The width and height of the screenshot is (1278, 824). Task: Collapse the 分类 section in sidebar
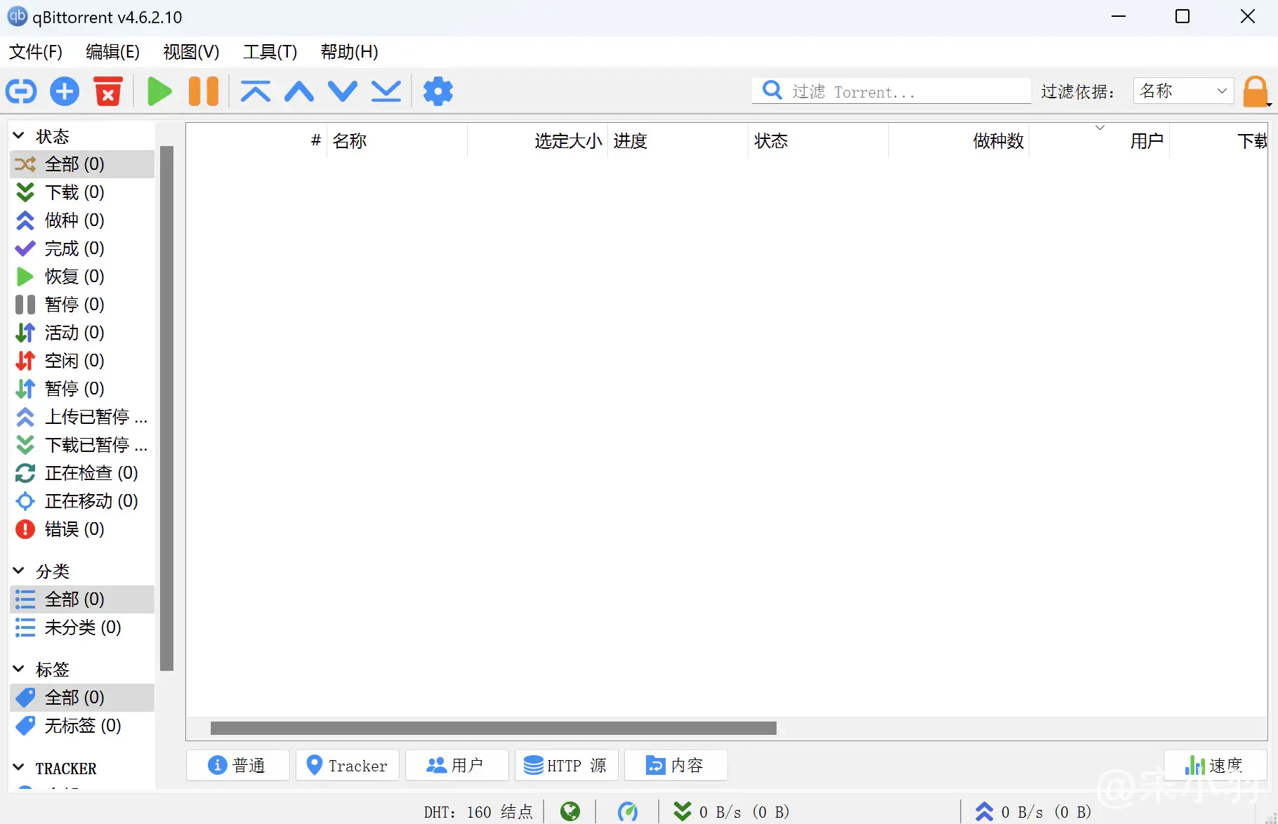coord(19,571)
